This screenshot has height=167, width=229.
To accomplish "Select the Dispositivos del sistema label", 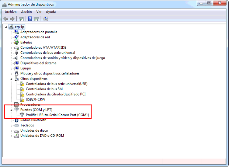I will click(x=38, y=63).
